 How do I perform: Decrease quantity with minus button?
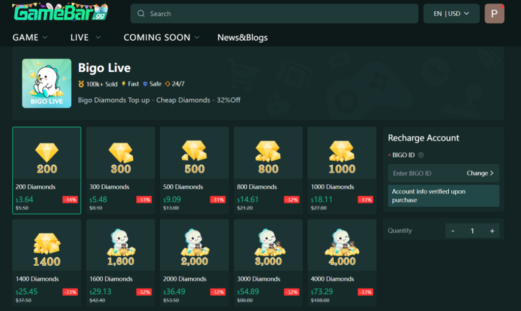tap(452, 231)
